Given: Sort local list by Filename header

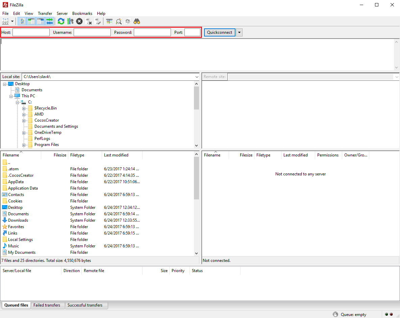Looking at the screenshot, I should pos(21,155).
